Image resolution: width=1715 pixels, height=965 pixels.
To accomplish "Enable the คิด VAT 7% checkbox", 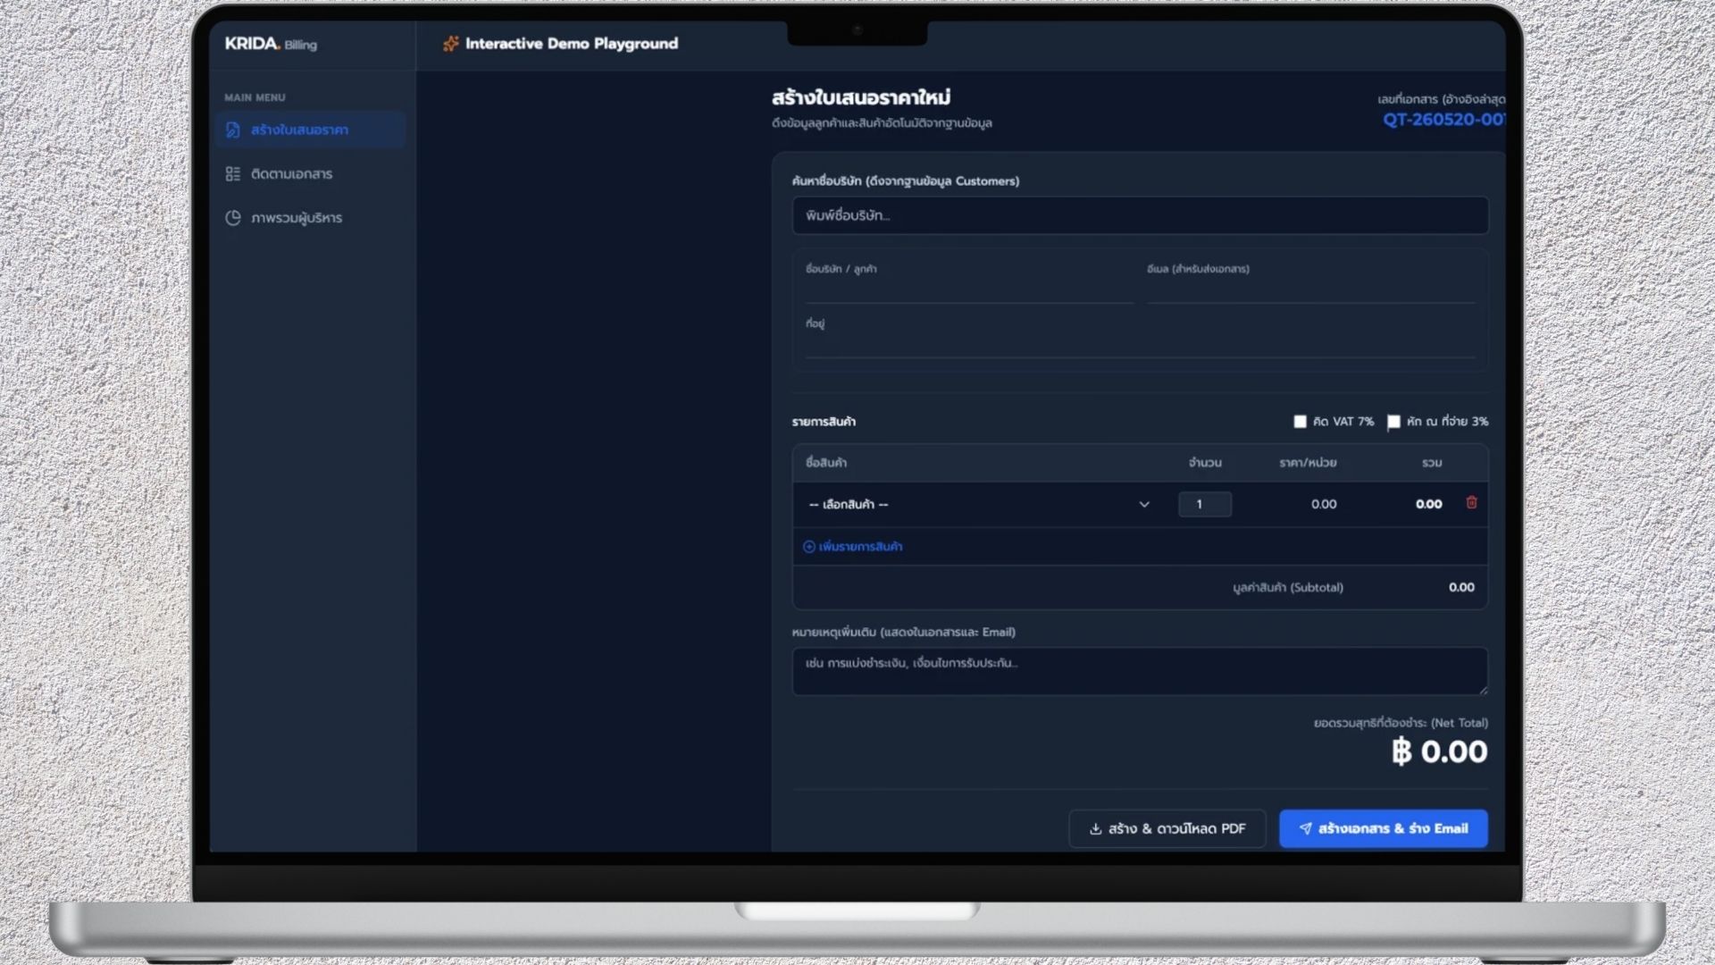I will (1300, 421).
